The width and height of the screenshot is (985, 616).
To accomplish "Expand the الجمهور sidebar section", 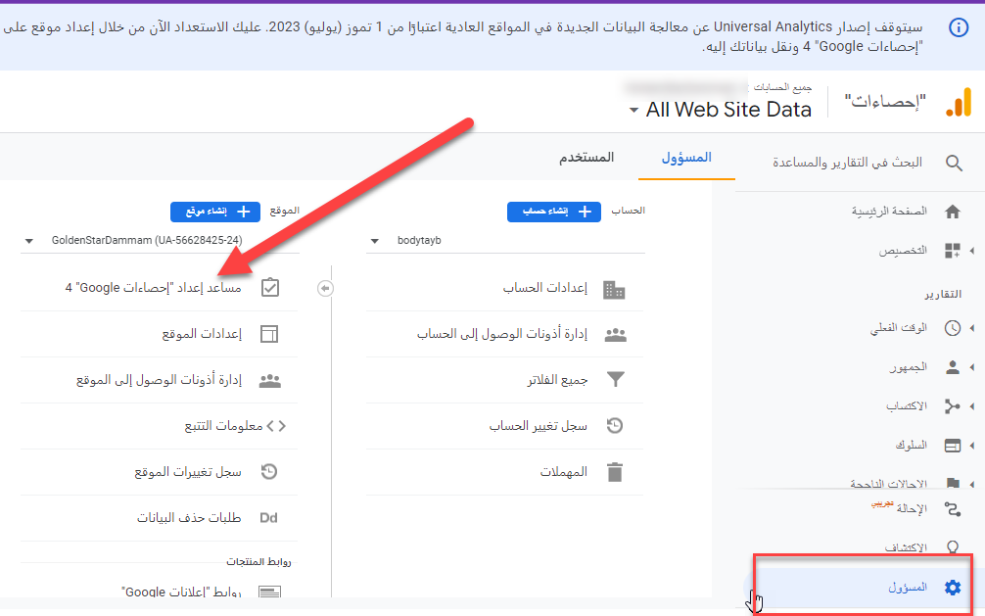I will pos(972,367).
